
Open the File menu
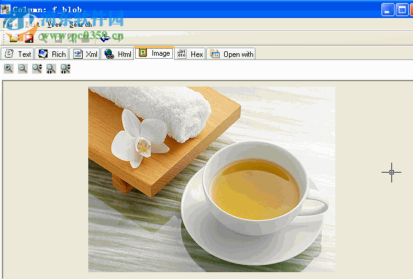(10, 24)
